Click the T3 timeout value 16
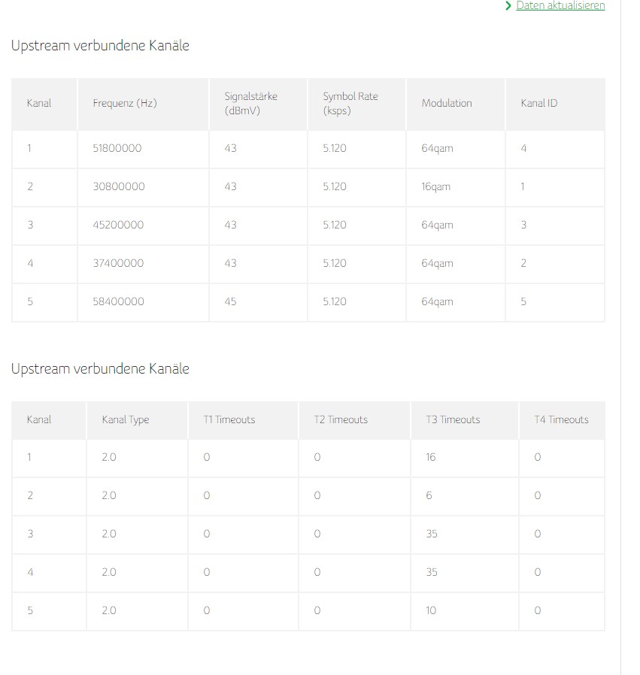The height and width of the screenshot is (675, 640). (431, 457)
